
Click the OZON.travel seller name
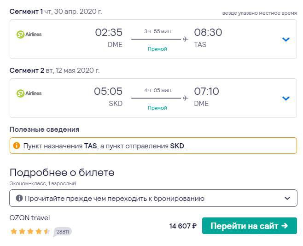click(x=29, y=218)
